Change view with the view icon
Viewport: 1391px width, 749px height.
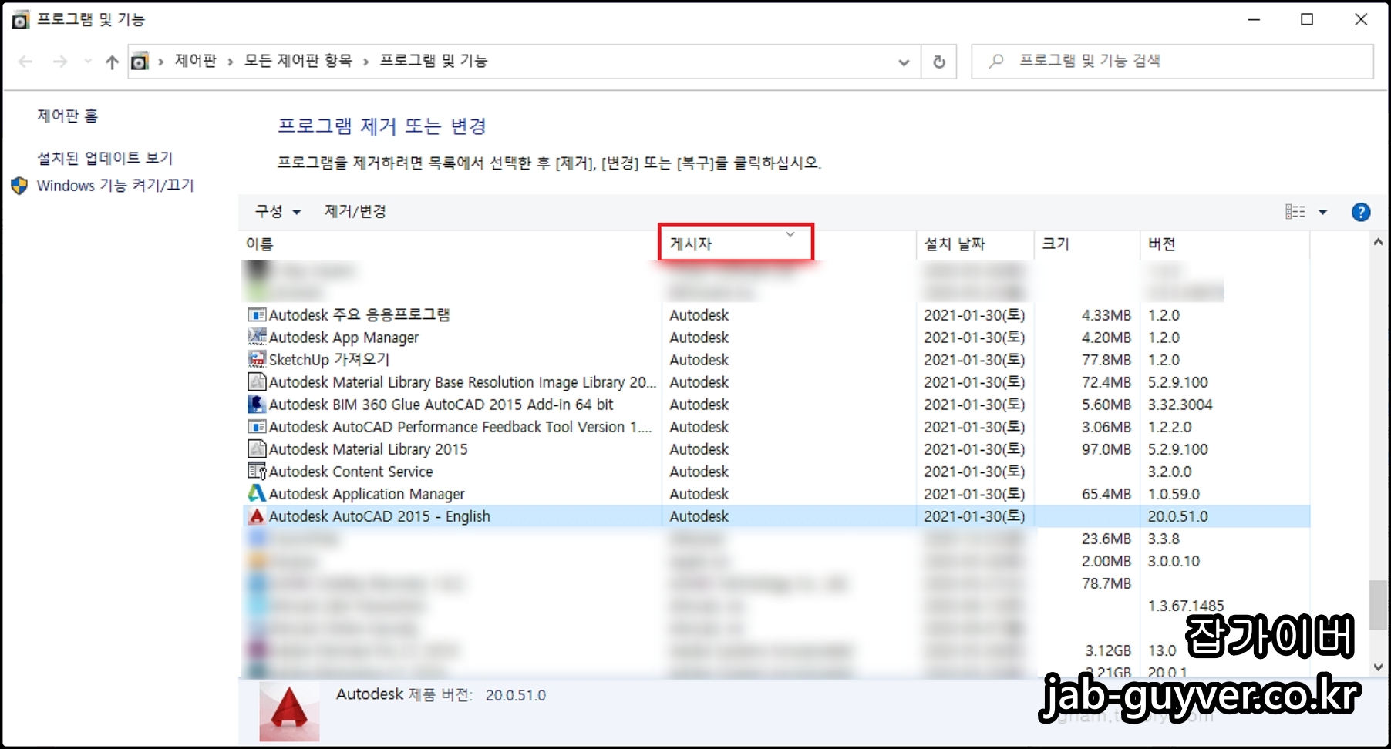click(x=1295, y=211)
